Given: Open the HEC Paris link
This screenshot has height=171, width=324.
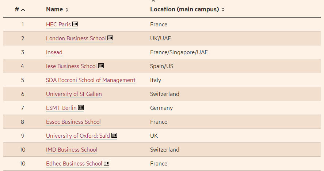Looking at the screenshot, I should click(58, 25).
